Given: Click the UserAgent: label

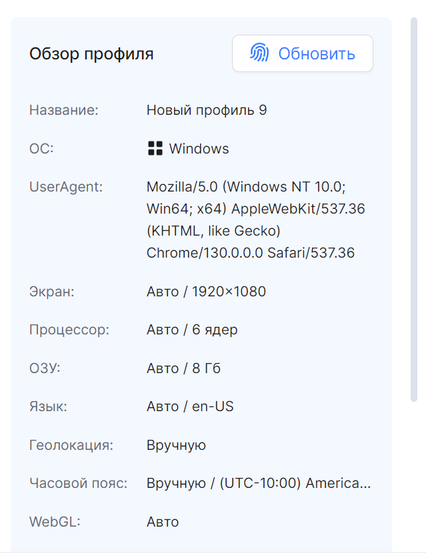Looking at the screenshot, I should [66, 187].
